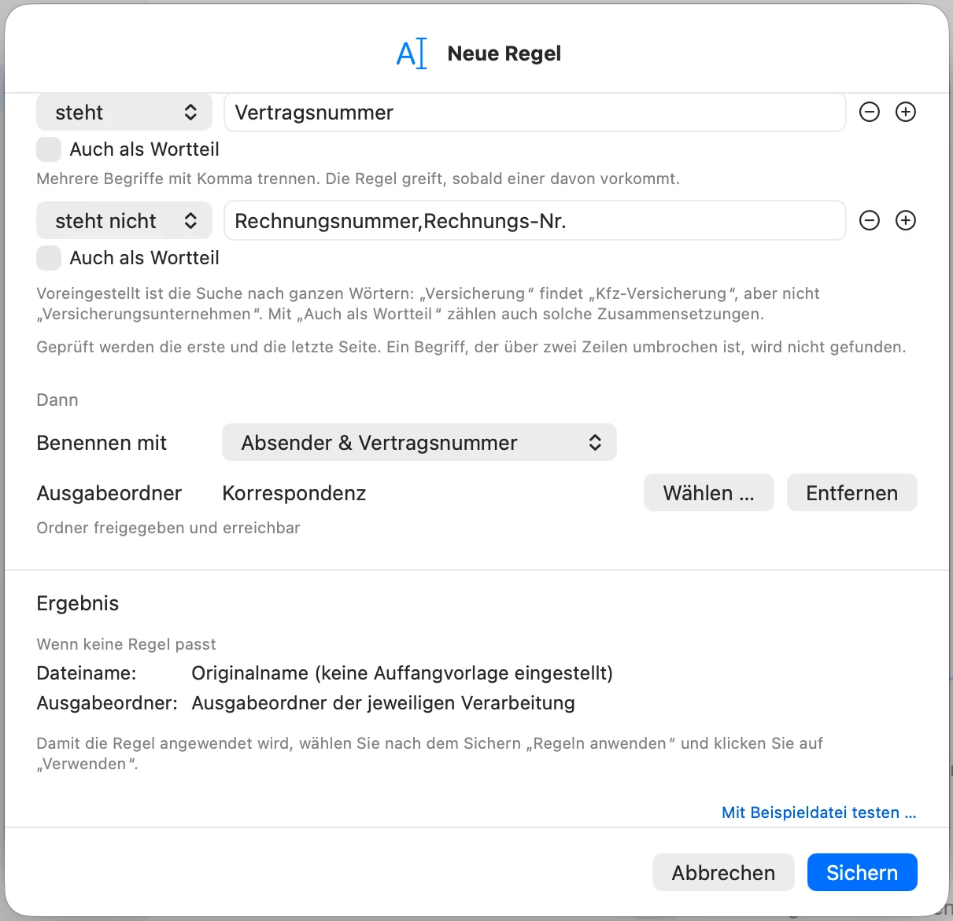The width and height of the screenshot is (953, 921).
Task: Click into the Vertragsnummer text field
Action: pos(535,112)
